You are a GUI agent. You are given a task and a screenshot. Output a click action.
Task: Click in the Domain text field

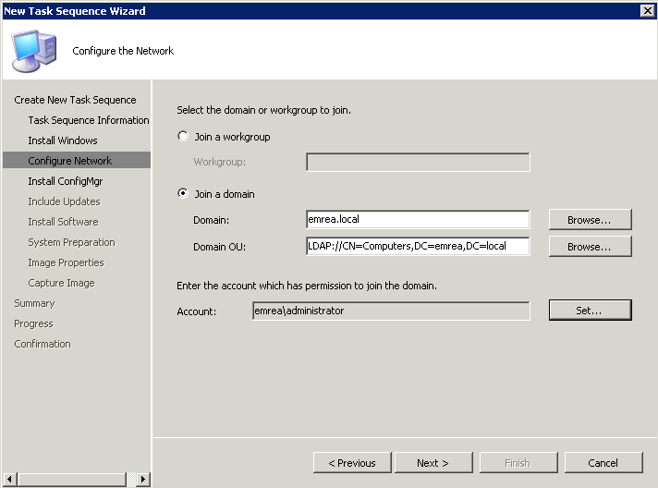pyautogui.click(x=418, y=219)
